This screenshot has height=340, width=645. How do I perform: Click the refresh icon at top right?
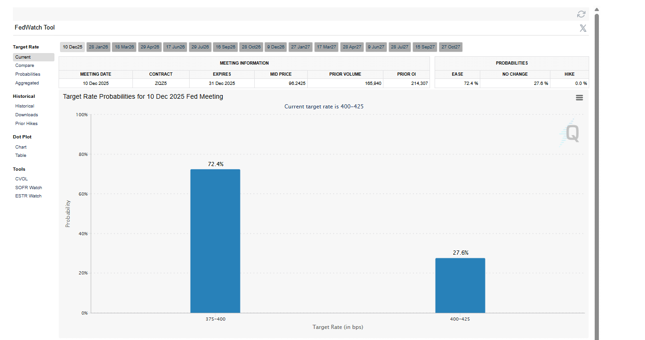(x=581, y=14)
